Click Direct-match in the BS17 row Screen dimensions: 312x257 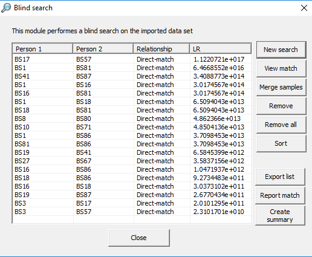155,59
